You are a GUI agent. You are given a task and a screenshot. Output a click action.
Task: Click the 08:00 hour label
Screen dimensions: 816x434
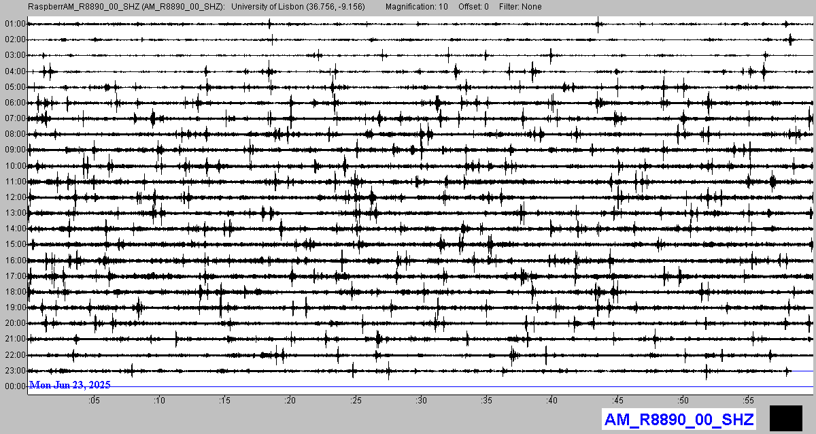coord(15,134)
